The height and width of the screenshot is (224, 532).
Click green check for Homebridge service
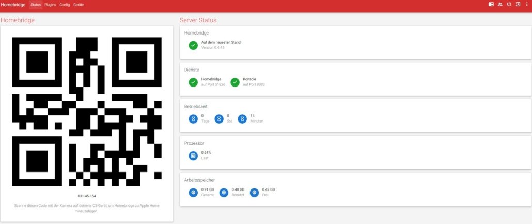[193, 82]
